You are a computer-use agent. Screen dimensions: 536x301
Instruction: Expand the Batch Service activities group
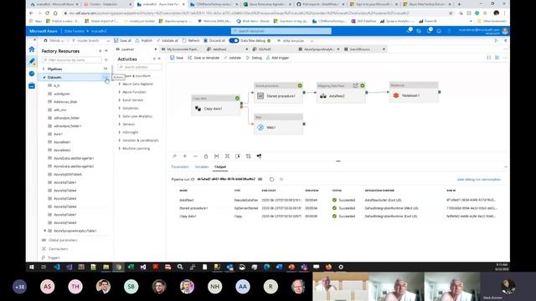click(119, 100)
